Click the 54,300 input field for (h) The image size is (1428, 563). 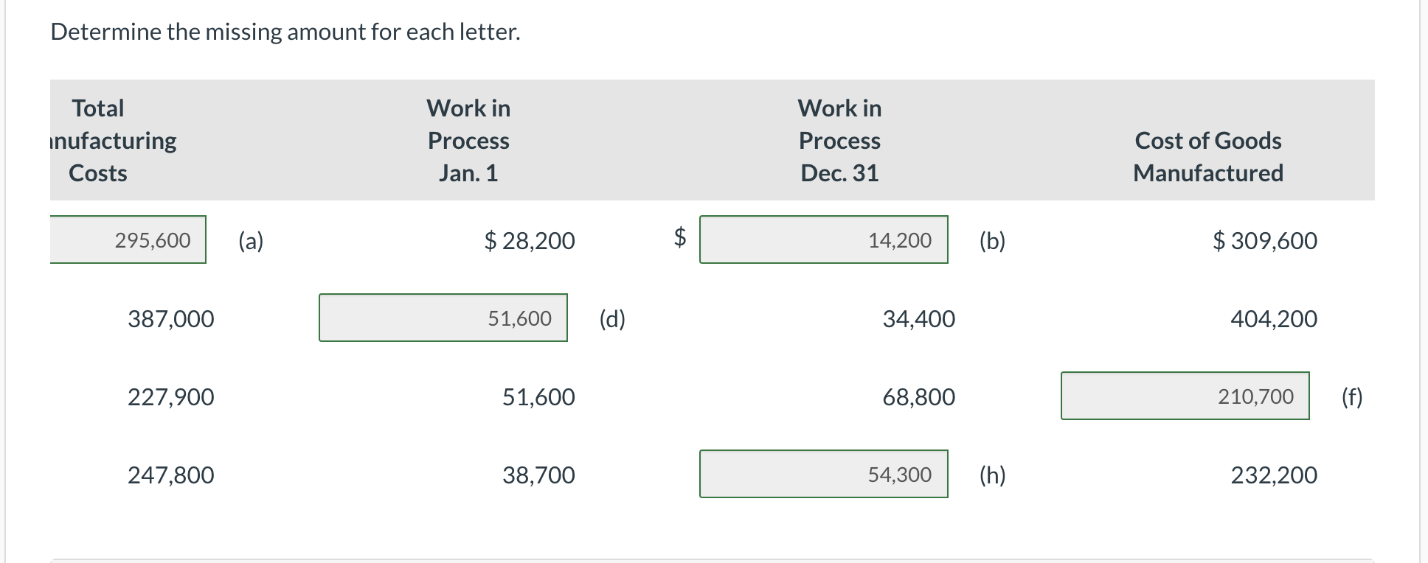coord(822,475)
